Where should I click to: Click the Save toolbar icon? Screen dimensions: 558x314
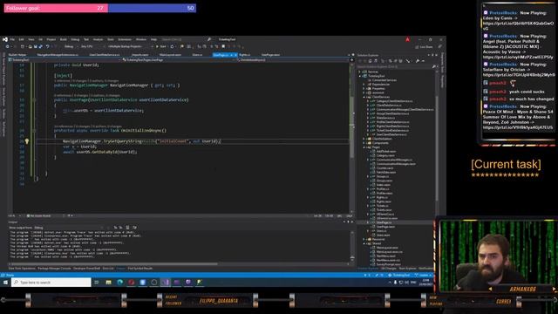pyautogui.click(x=35, y=46)
